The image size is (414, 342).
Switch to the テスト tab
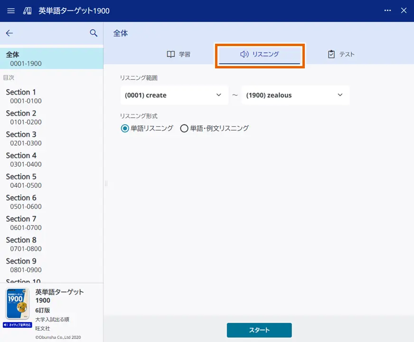tap(340, 54)
